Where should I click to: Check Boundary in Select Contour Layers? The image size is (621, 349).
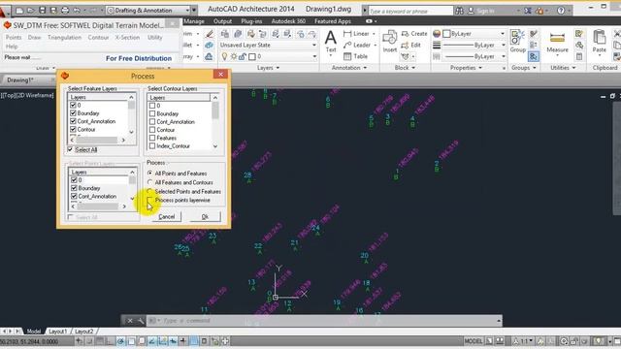[152, 113]
